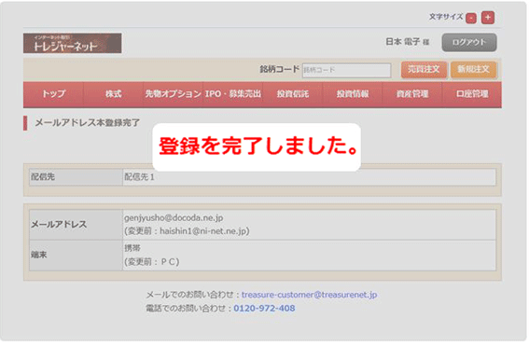The image size is (529, 346).
Task: Click the (変更前：ＰＣ) text
Action: (x=152, y=262)
